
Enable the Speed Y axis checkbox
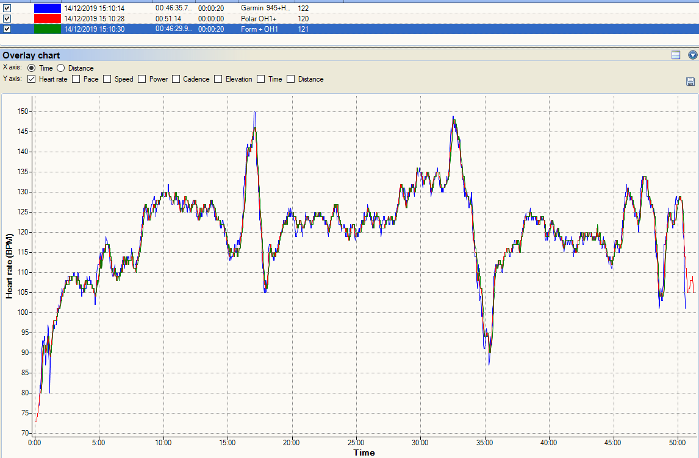[x=107, y=79]
